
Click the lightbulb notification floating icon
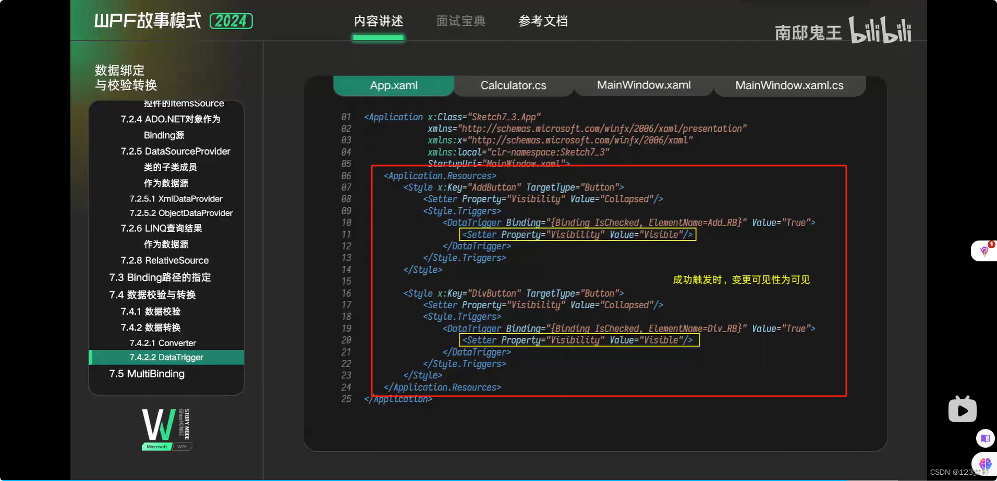(x=984, y=251)
